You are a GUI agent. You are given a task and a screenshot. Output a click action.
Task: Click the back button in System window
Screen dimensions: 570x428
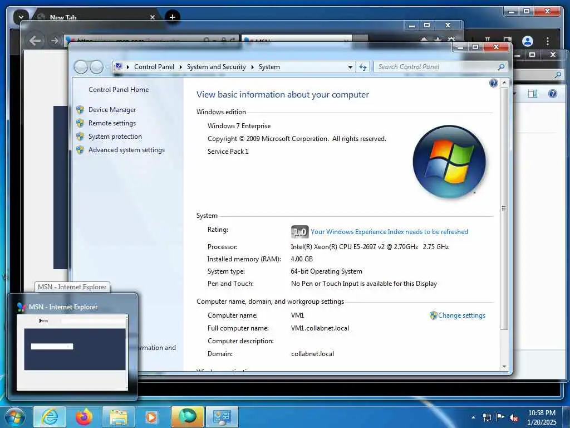tap(81, 67)
